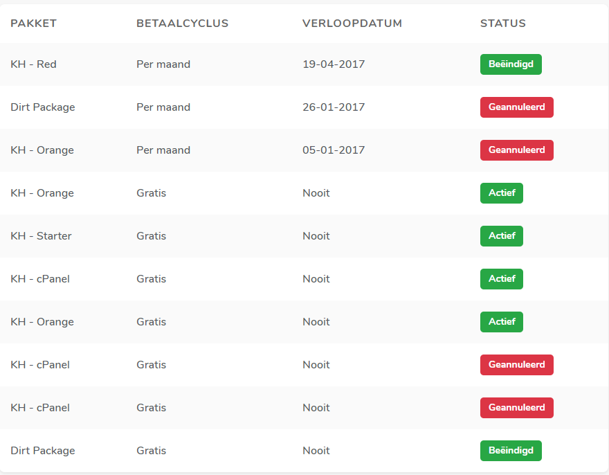
Task: Click Beëindigd badge in free Dirt Package row
Action: coord(511,451)
